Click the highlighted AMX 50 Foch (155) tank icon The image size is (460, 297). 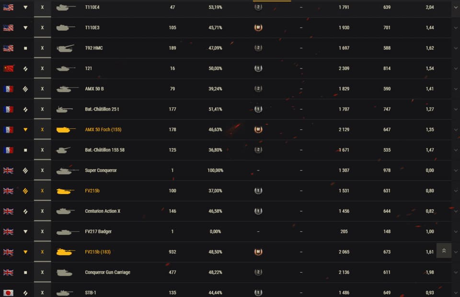pyautogui.click(x=65, y=130)
